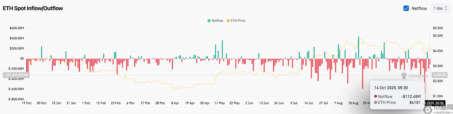Toggle the yellow ETH Price legend swatch

click(x=228, y=21)
